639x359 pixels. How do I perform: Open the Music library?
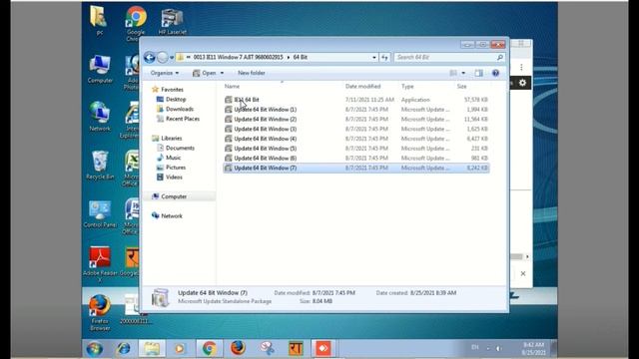(x=173, y=158)
